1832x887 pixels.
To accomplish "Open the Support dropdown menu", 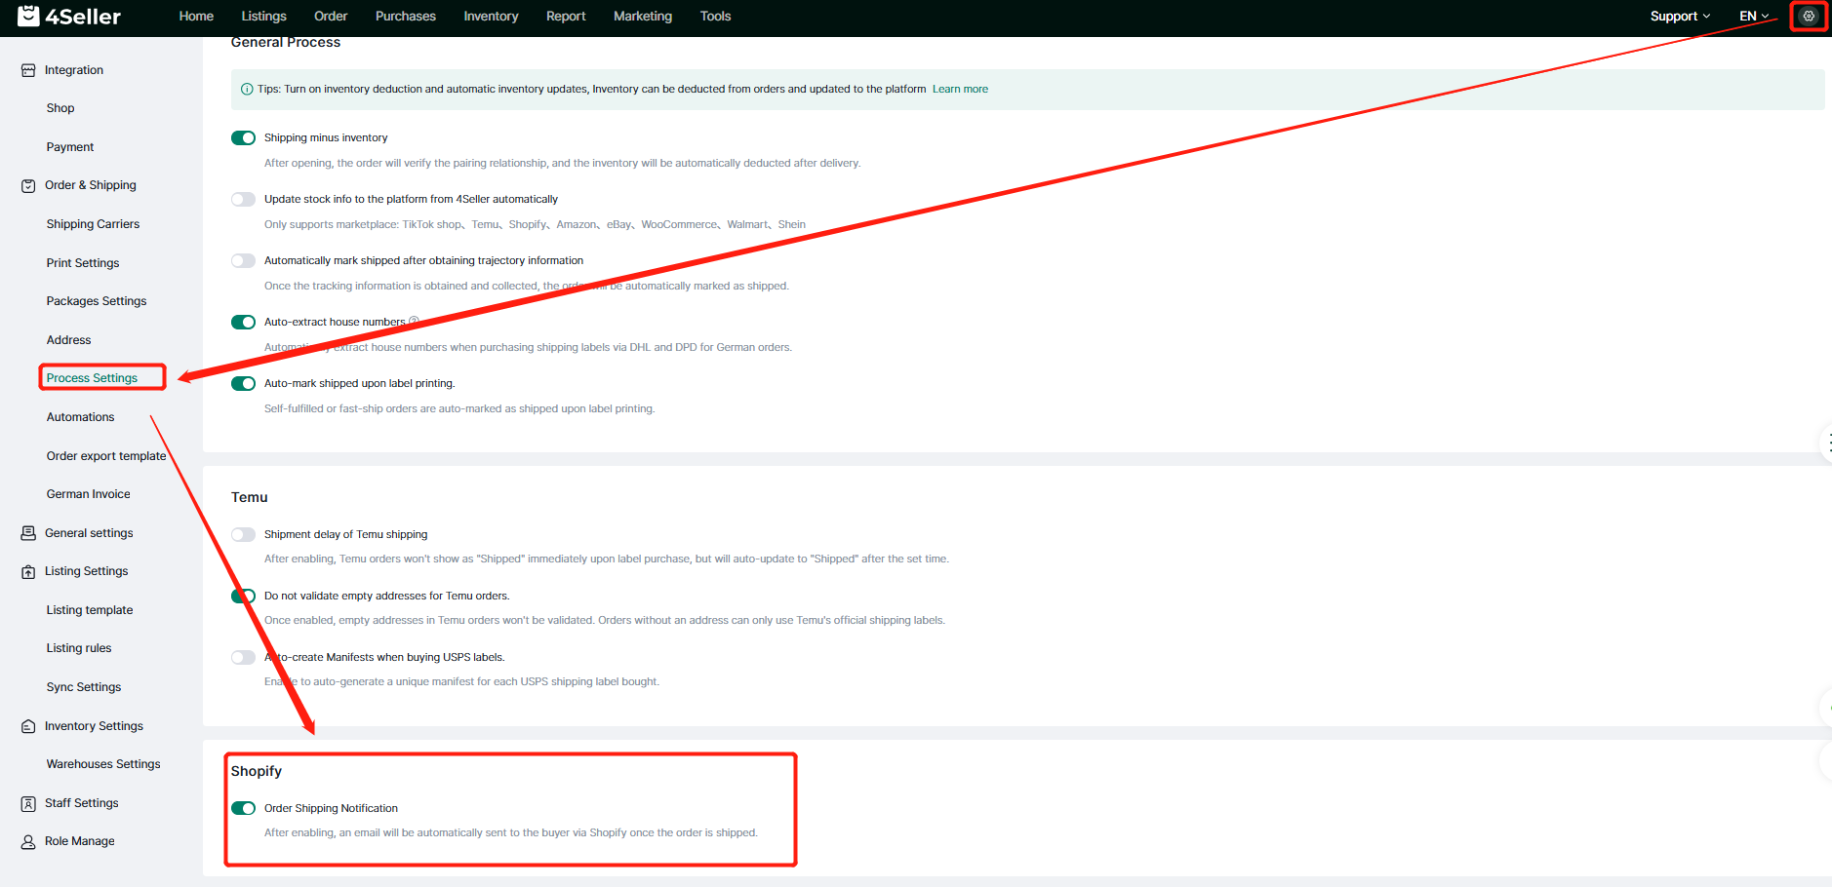I will 1679,17.
